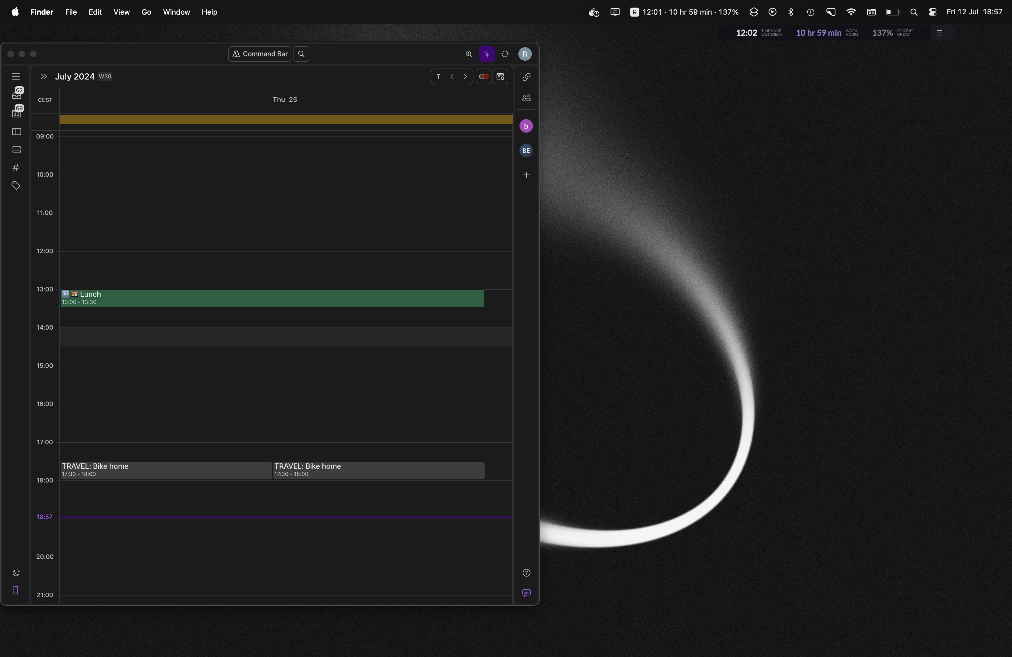Go to the previous day with the left arrow
1012x657 pixels.
point(452,76)
